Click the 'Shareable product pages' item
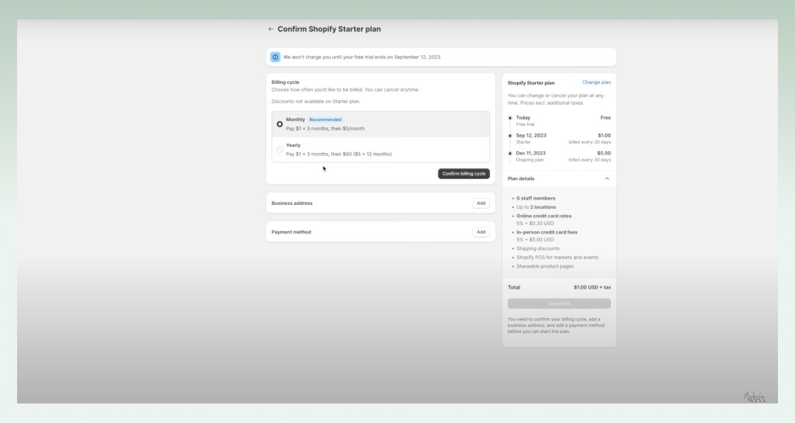The height and width of the screenshot is (423, 795). [x=544, y=266]
